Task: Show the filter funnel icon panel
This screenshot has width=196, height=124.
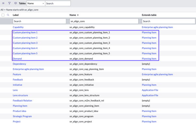Action: point(9,3)
